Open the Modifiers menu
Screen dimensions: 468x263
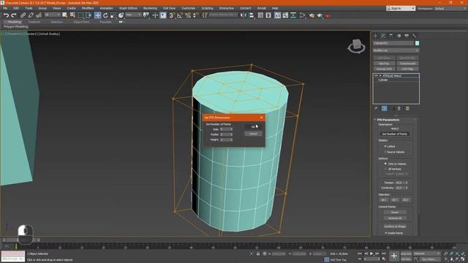point(88,8)
